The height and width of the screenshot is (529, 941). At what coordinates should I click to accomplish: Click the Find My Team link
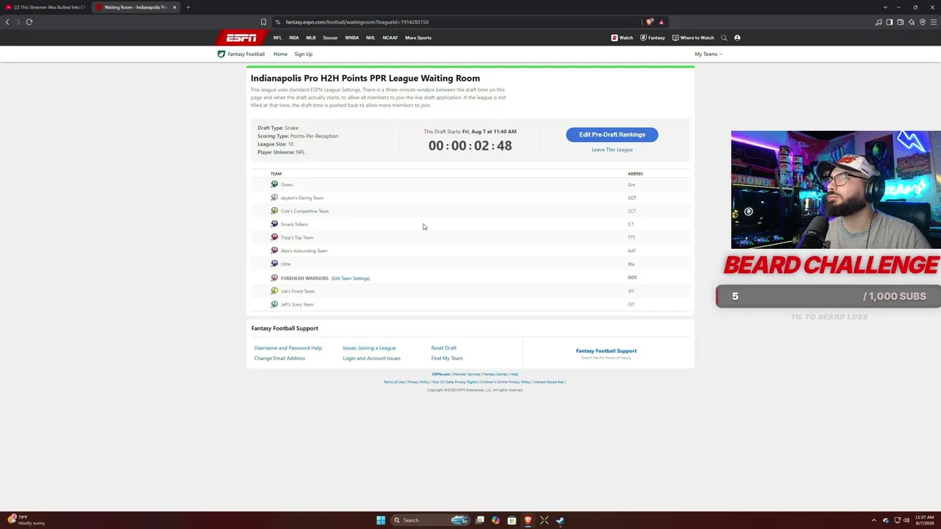coord(447,359)
